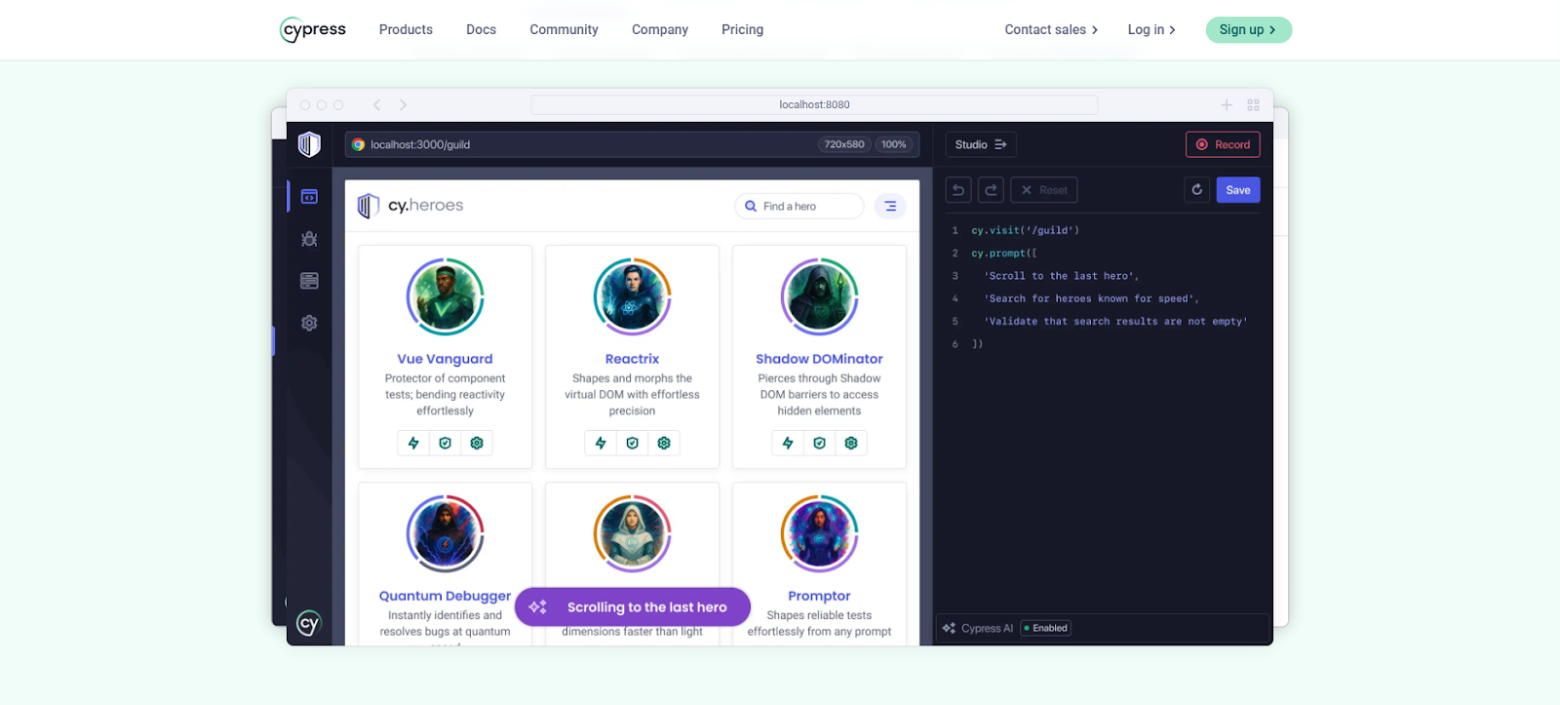
Task: Open the Docs menu item
Action: pos(481,30)
